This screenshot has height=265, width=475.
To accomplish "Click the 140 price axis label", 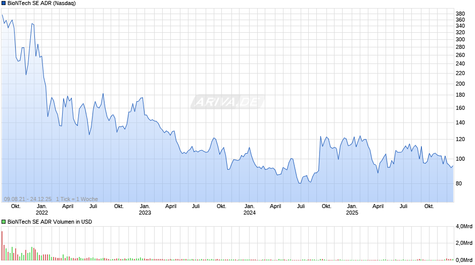I will coord(460,123).
